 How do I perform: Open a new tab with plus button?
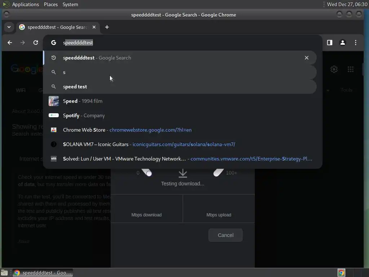[x=107, y=27]
